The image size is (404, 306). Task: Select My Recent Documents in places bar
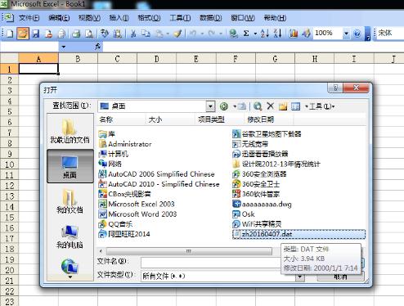pos(70,131)
